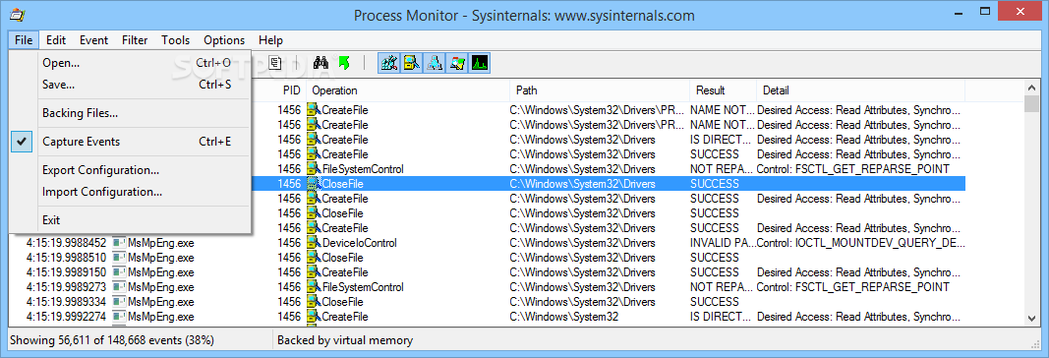Toggle Show Profiling Events graph icon

click(x=480, y=63)
